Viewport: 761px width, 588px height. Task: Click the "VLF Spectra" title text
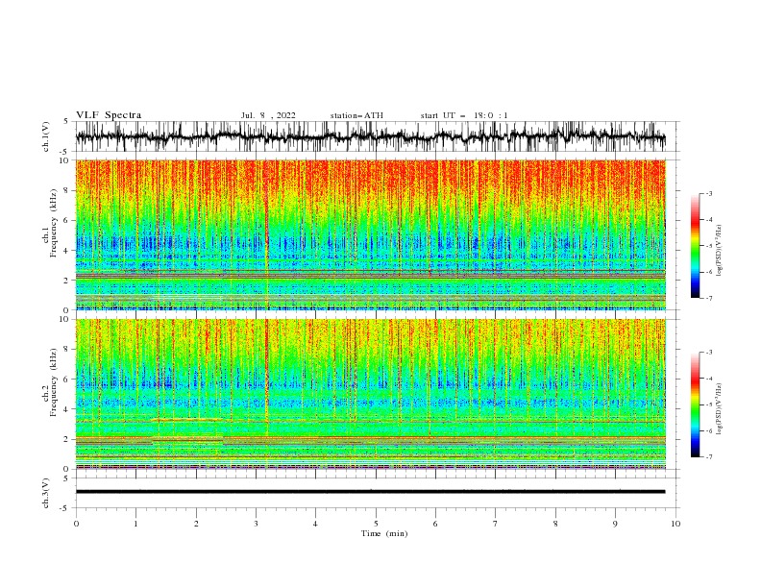tap(109, 115)
